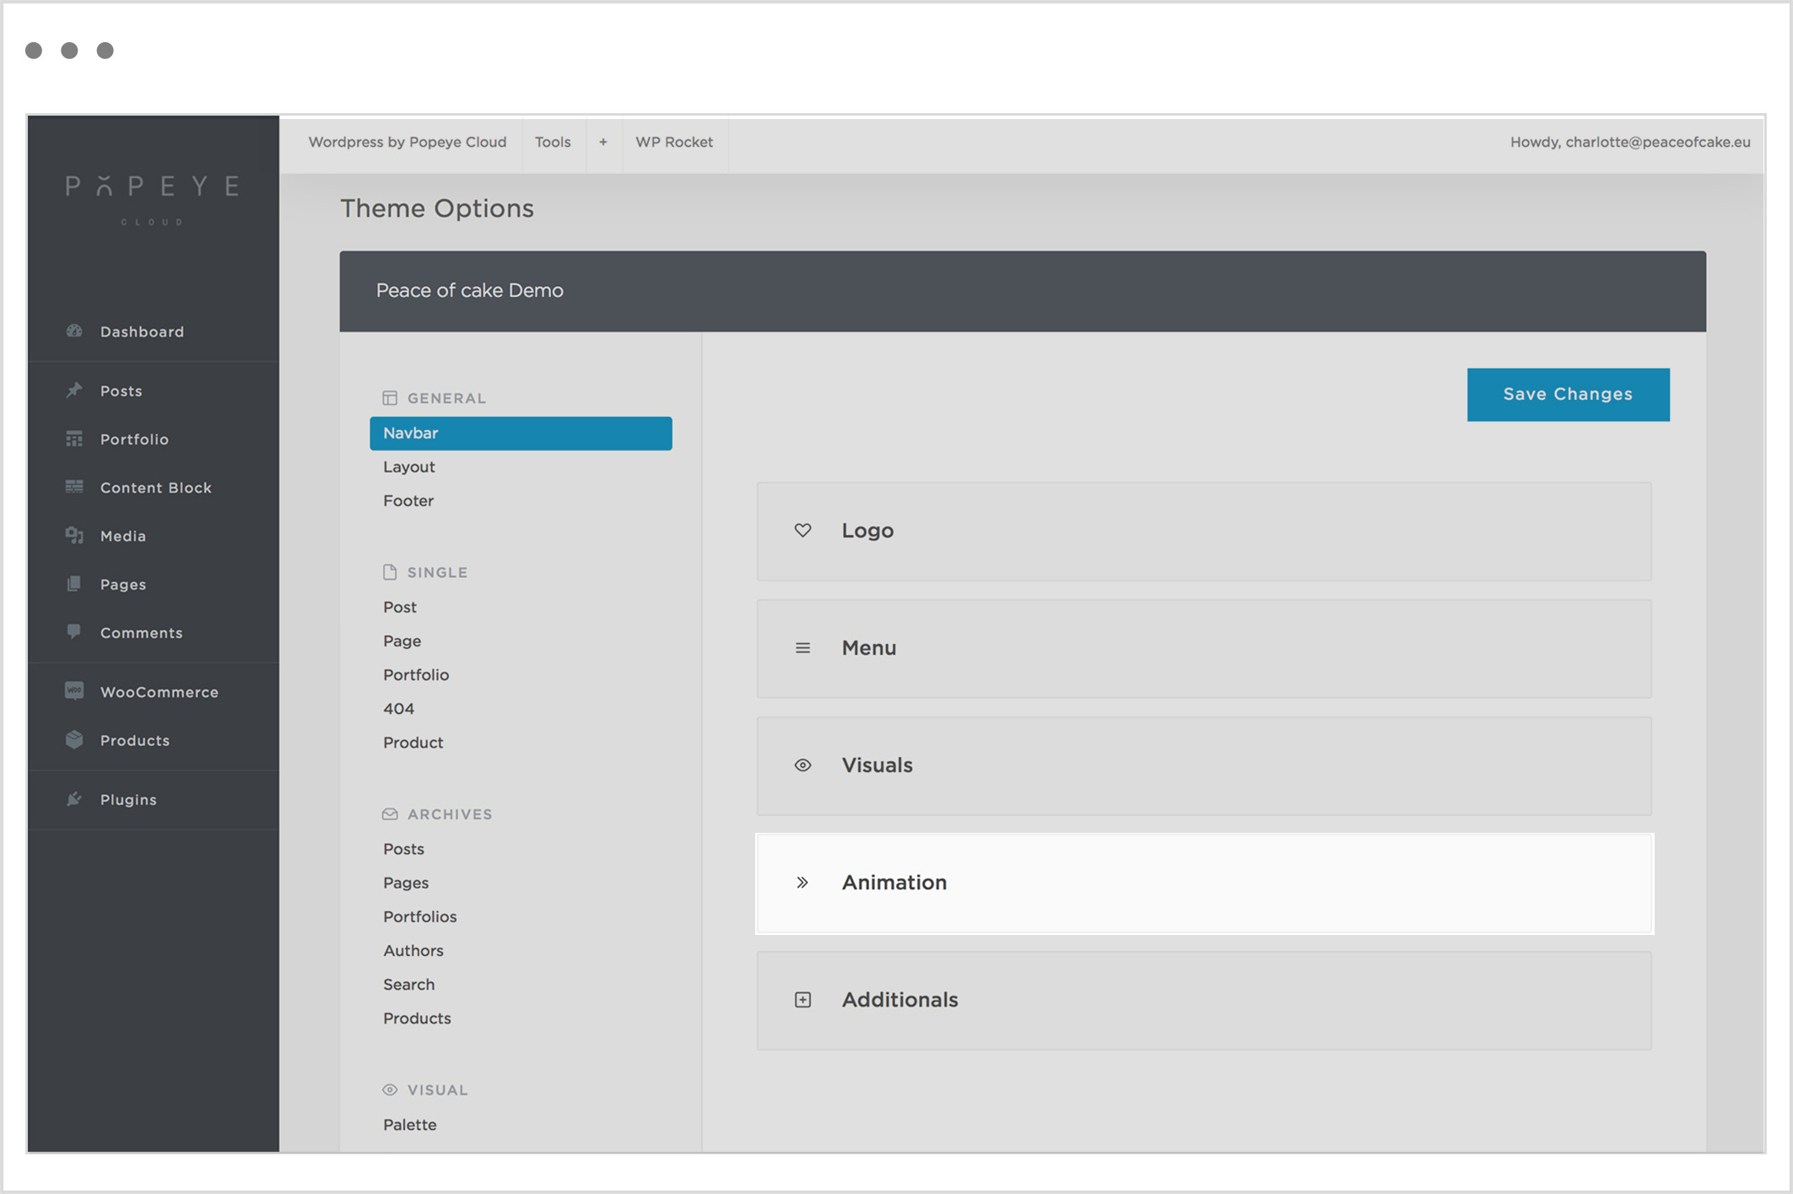Click the Posts pushpin icon
1793x1194 pixels.
[x=74, y=390]
